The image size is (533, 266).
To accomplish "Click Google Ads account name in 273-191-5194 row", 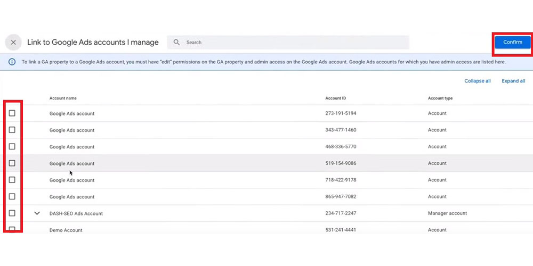I will (x=72, y=114).
